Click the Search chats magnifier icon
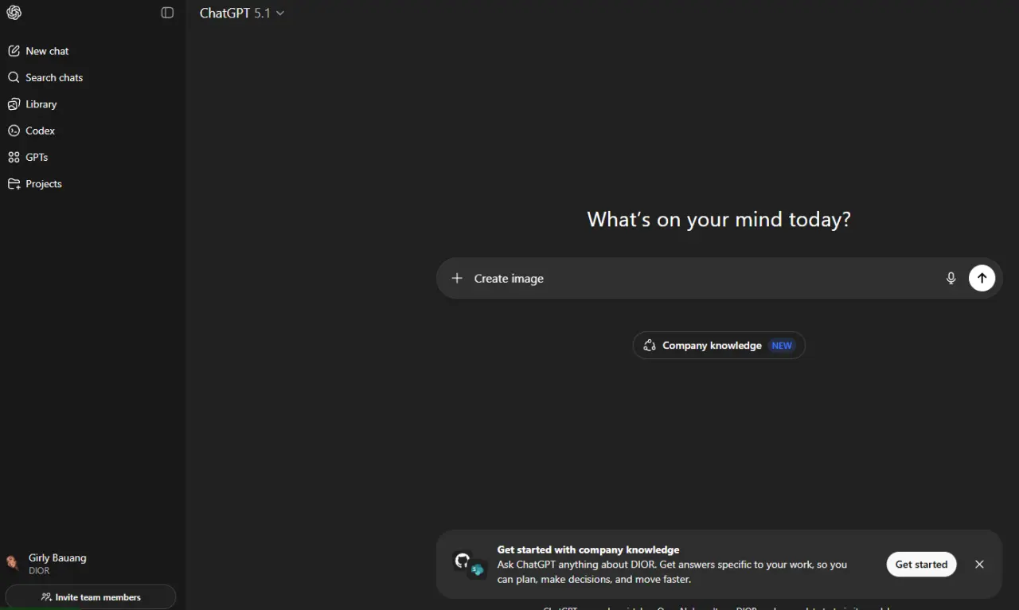Screen dimensions: 1019x610 14,77
